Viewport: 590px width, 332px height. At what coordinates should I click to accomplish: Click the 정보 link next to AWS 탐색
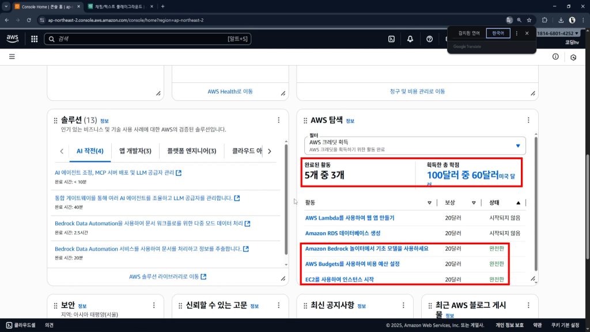(x=350, y=121)
